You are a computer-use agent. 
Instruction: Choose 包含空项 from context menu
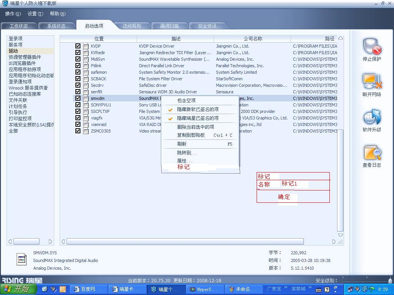point(200,101)
